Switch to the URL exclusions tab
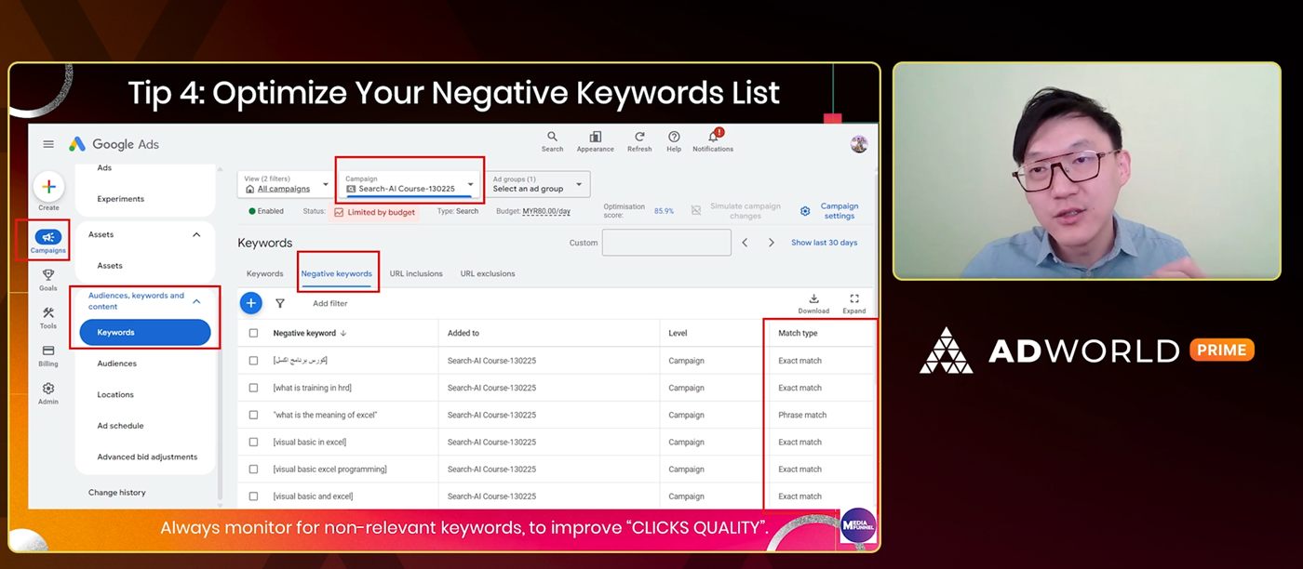The height and width of the screenshot is (569, 1303). [x=488, y=273]
